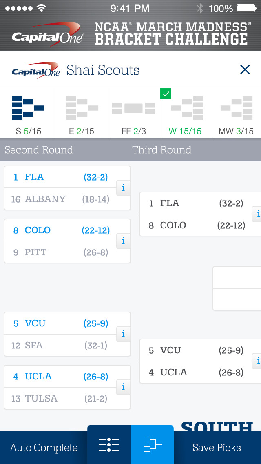Switch to list view icon in bottom bar

click(109, 444)
